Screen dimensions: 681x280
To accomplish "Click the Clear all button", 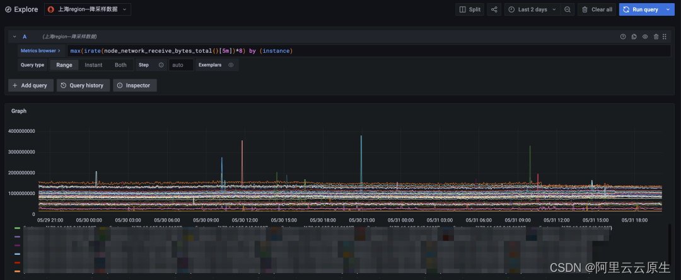I will [x=597, y=9].
